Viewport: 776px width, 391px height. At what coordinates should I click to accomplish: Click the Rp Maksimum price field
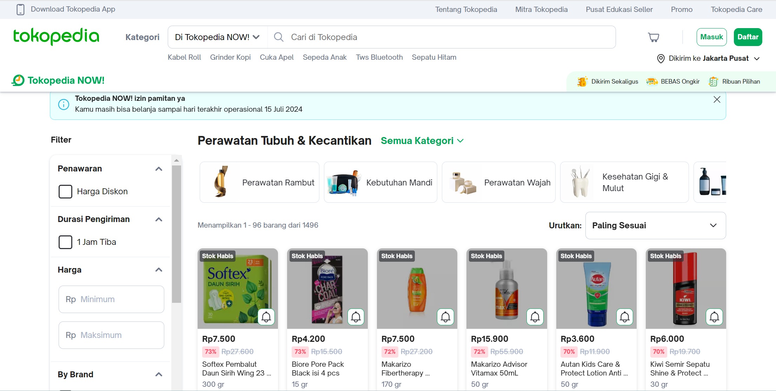(x=111, y=335)
